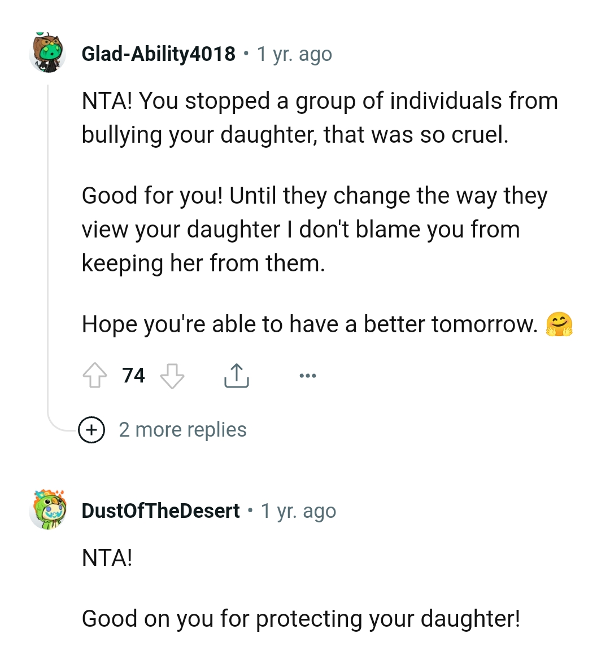This screenshot has width=610, height=651.
Task: Click the "Good on you for protecting" text
Action: [300, 619]
